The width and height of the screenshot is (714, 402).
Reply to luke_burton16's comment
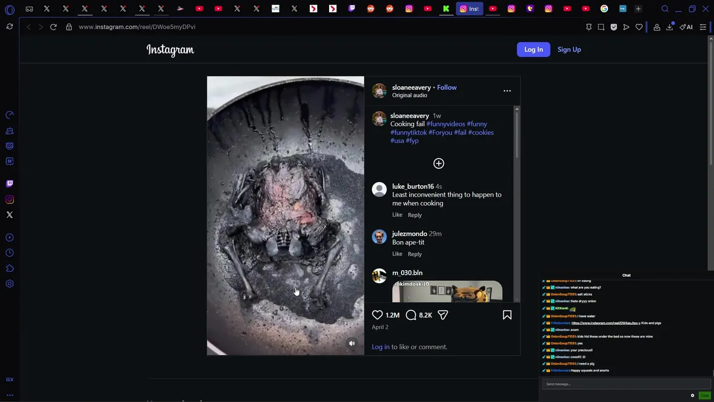click(414, 215)
